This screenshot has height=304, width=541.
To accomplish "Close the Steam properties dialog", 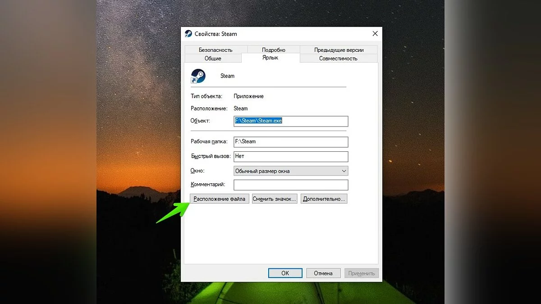I will click(x=375, y=34).
